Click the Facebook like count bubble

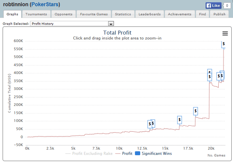(x=227, y=6)
